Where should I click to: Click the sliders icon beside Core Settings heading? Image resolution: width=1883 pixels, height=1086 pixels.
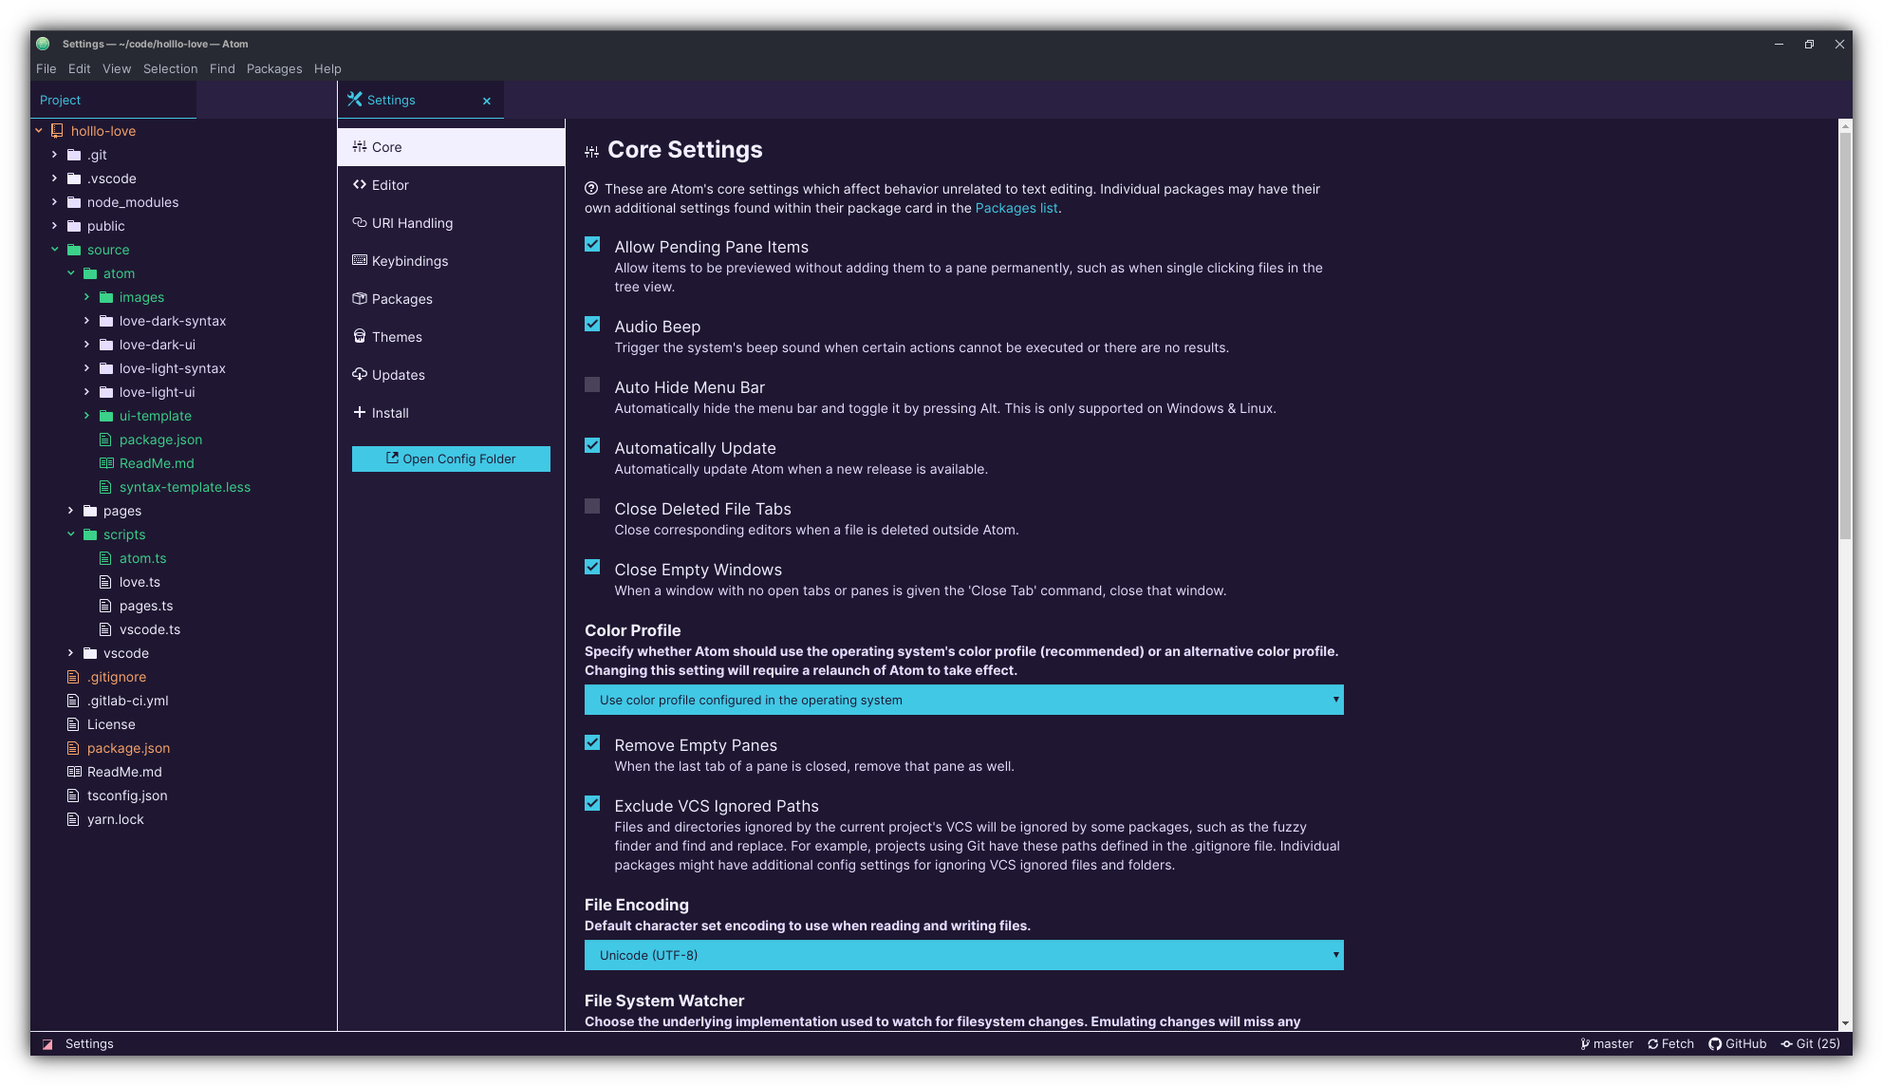(x=591, y=151)
